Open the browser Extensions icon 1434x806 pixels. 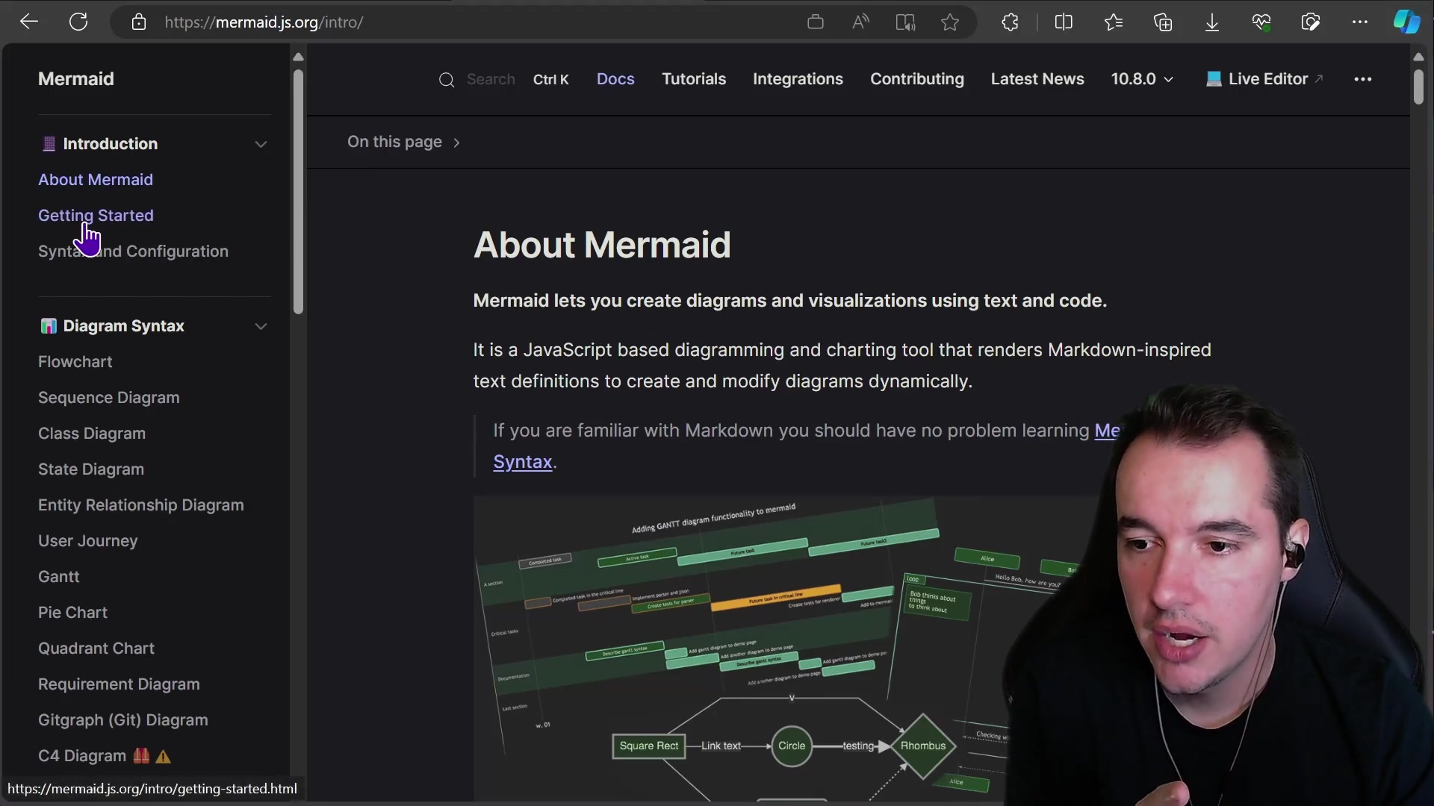pyautogui.click(x=1010, y=22)
